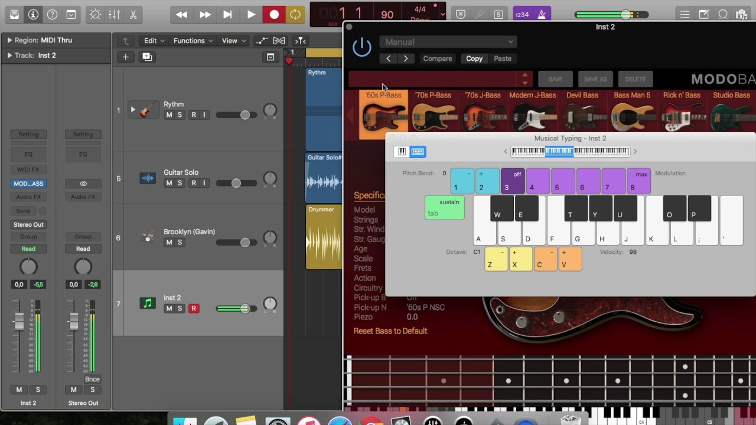The width and height of the screenshot is (756, 425).
Task: Go to the next plugin setting arrow
Action: 405,58
